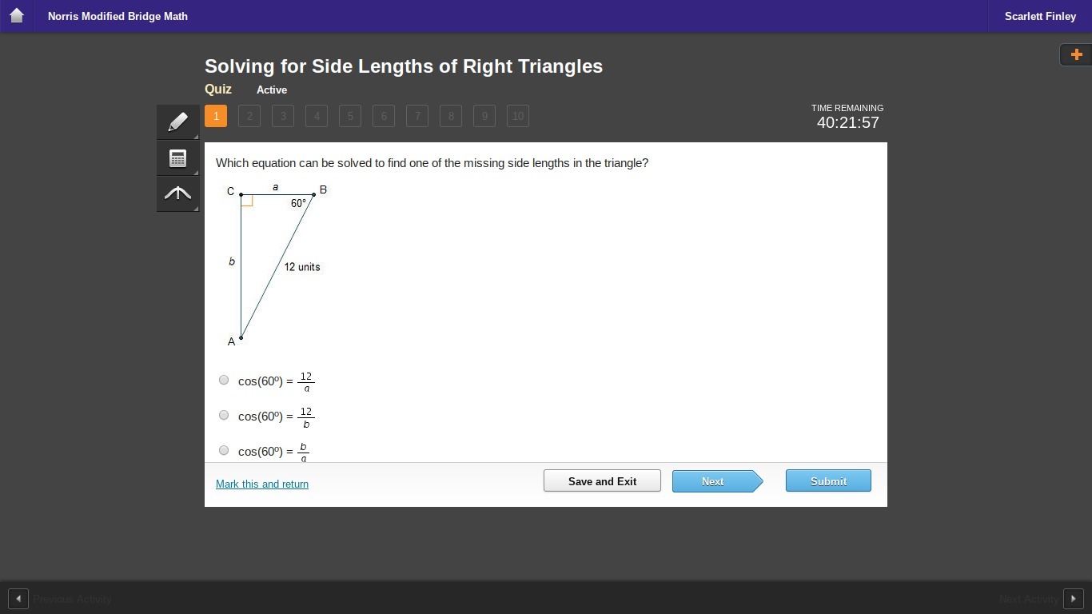
Task: Click the orange plus icon
Action: point(1076,54)
